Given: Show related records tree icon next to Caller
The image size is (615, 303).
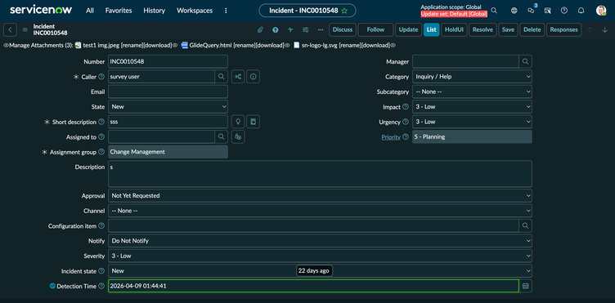Looking at the screenshot, I should [238, 77].
